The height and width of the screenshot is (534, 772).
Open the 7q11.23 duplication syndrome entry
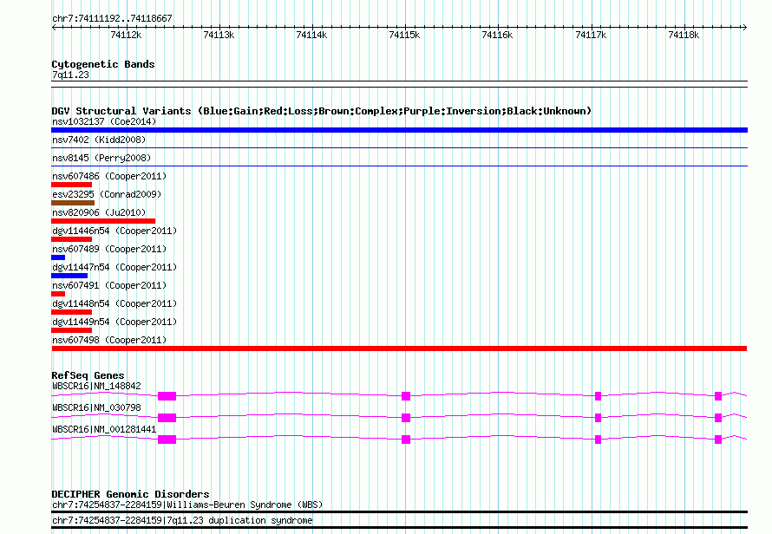(182, 521)
